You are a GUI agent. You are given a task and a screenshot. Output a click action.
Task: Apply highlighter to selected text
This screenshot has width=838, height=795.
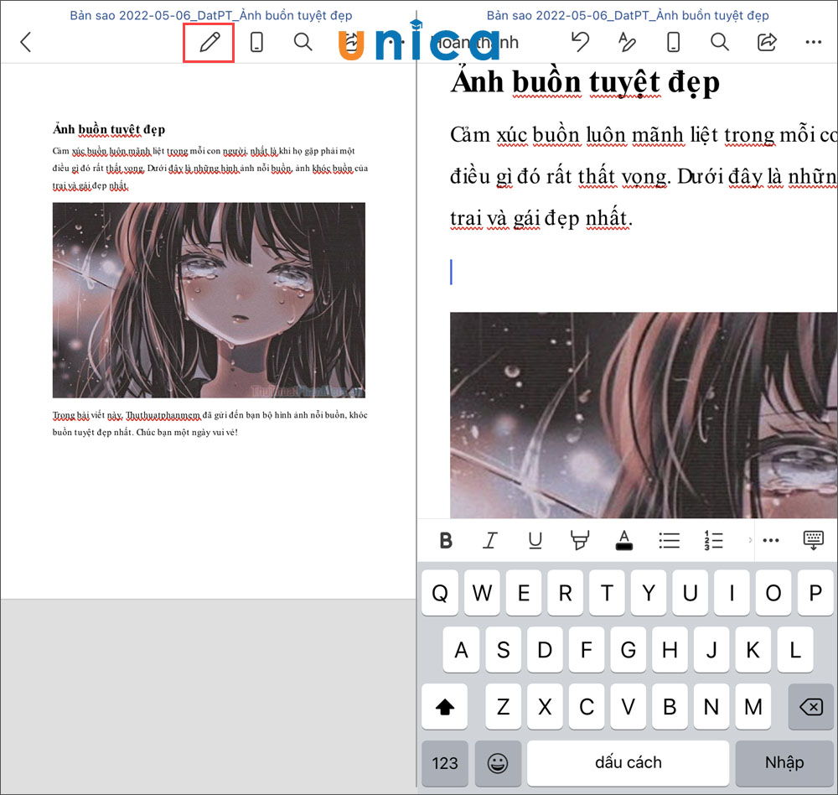(579, 540)
